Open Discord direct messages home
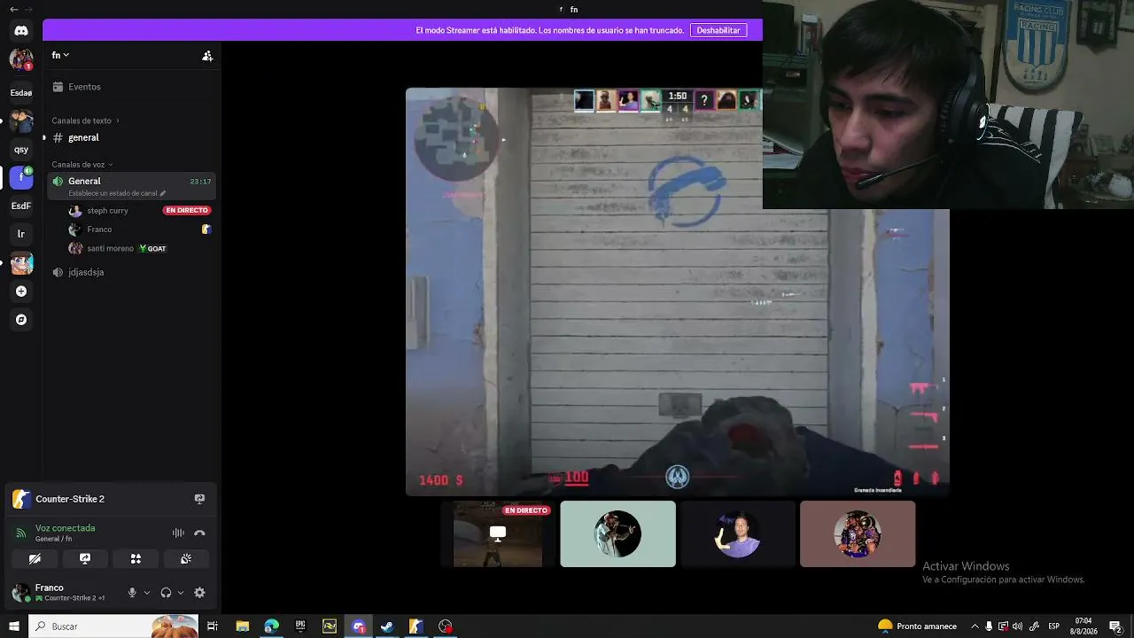Screen dimensions: 1134x638 tap(21, 31)
